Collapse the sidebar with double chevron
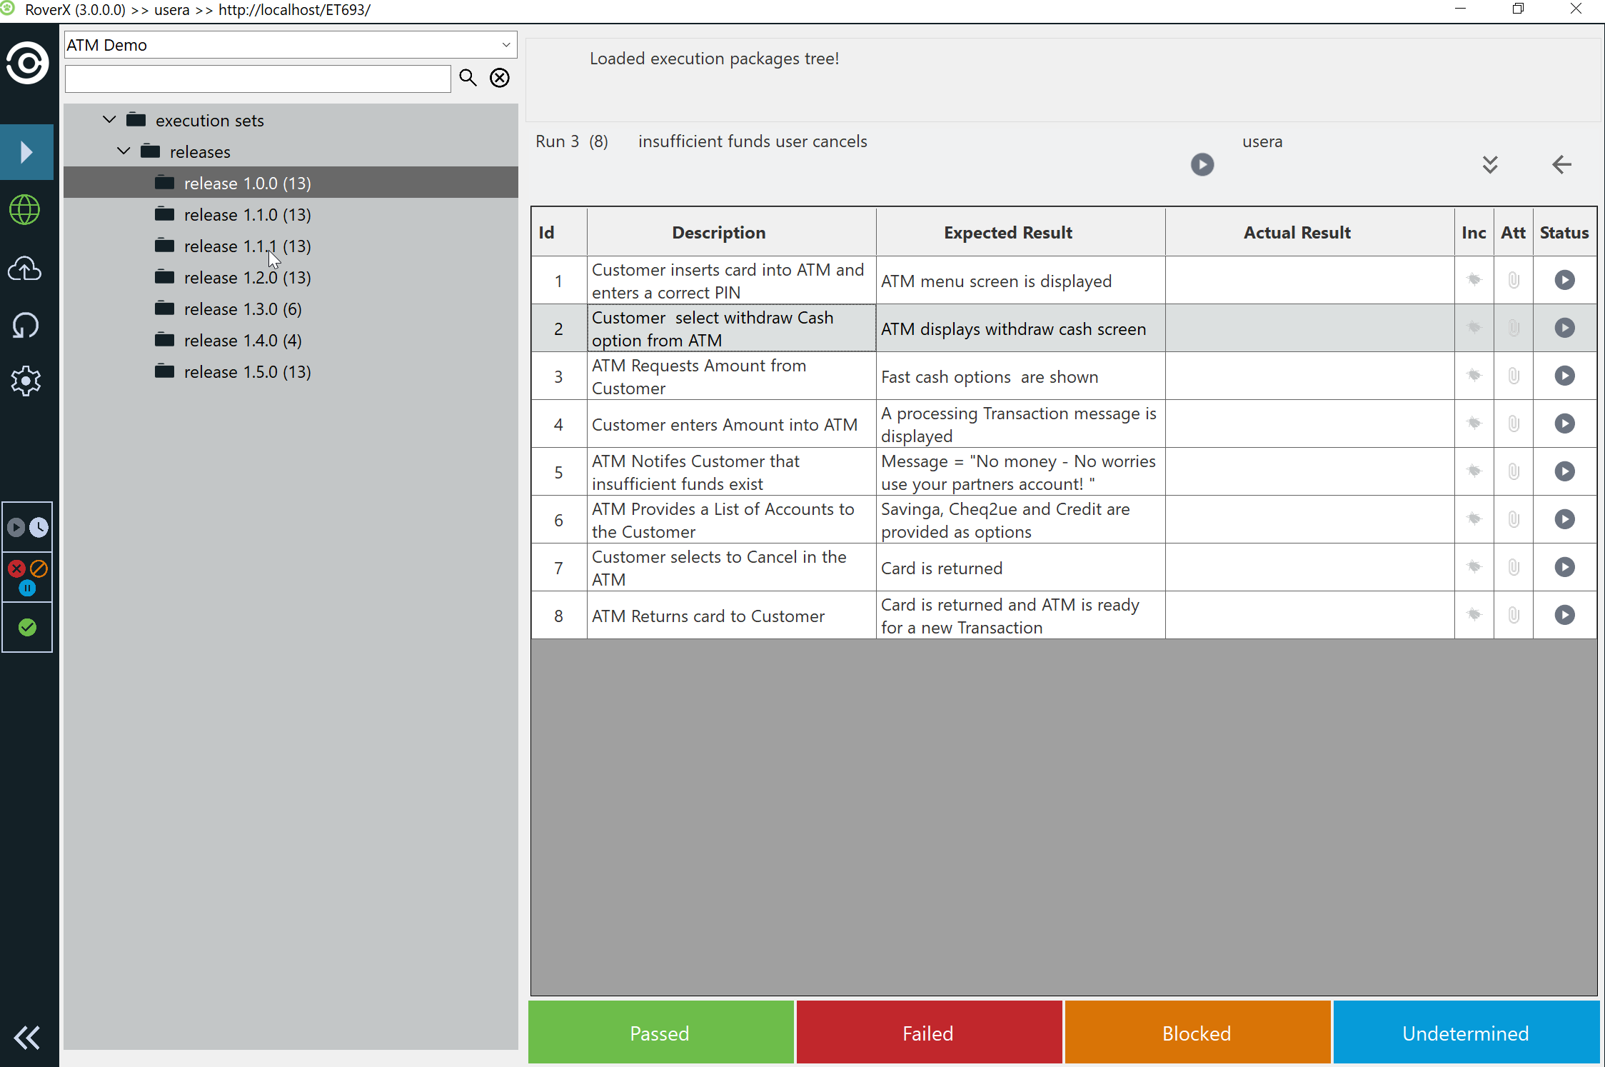Image resolution: width=1605 pixels, height=1067 pixels. 27,1037
